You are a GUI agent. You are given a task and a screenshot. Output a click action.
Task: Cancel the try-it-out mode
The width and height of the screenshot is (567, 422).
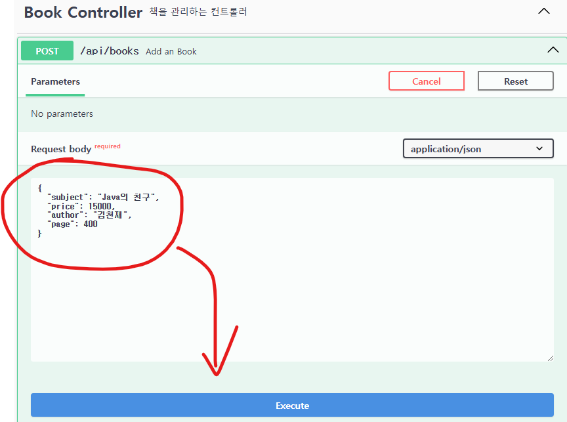coord(427,81)
